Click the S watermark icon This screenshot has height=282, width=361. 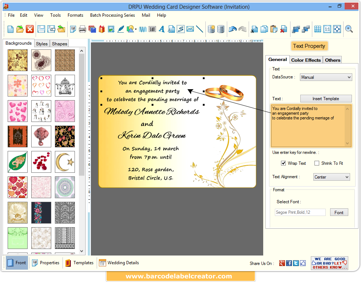click(x=181, y=29)
